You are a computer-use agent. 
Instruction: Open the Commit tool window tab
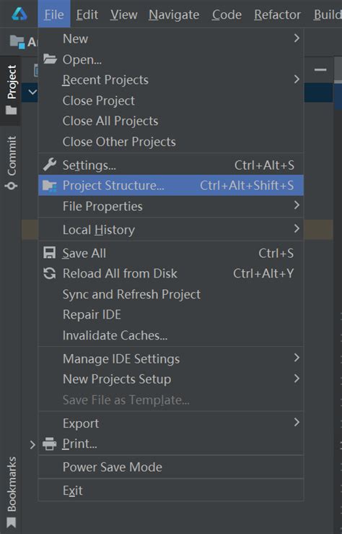point(12,163)
